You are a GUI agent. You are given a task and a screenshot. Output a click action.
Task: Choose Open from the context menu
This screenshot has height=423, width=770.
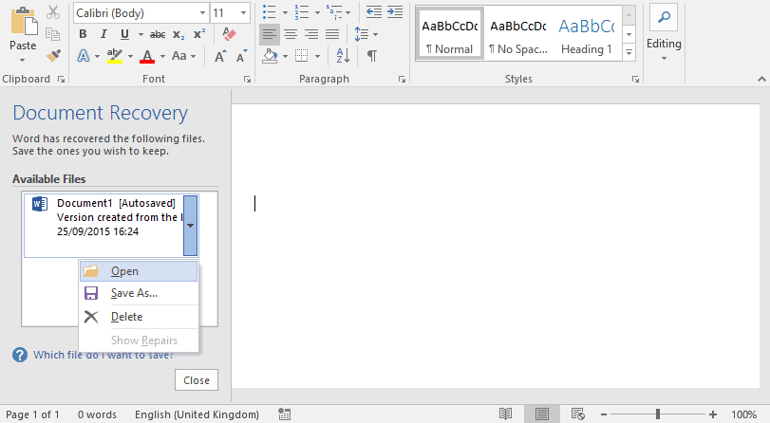click(x=139, y=271)
